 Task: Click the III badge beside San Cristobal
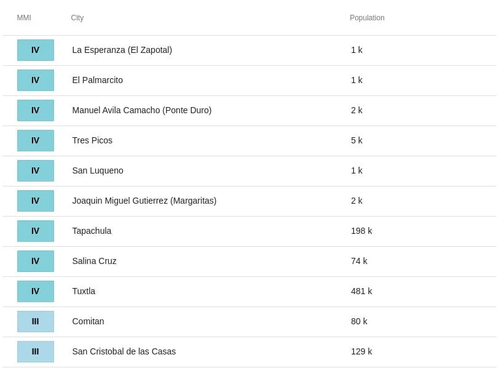tap(35, 351)
